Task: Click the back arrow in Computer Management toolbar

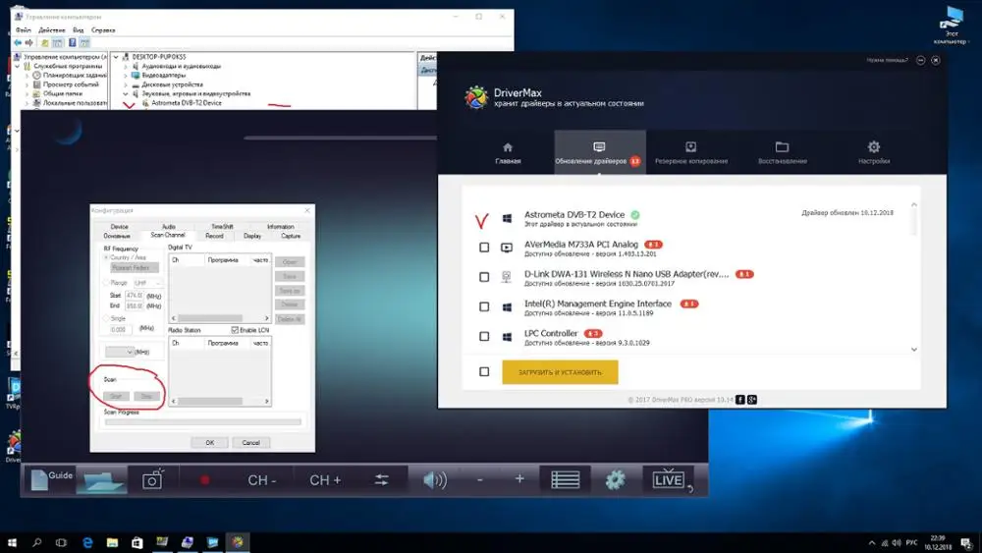Action: [x=18, y=42]
